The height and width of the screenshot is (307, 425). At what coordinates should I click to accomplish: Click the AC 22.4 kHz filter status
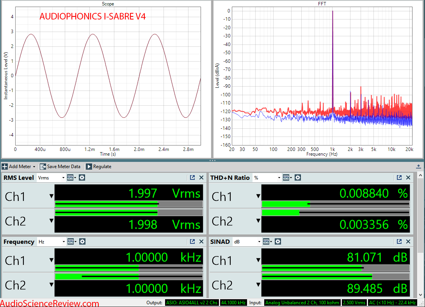coord(393,303)
